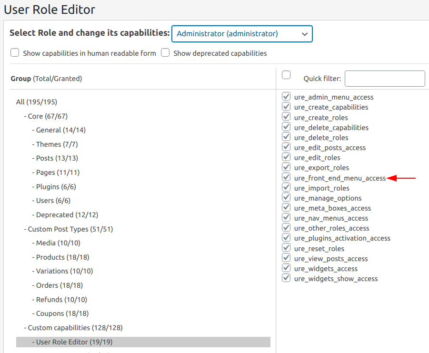Toggle ure_other_roles_access checkbox
The image size is (429, 353).
coord(286,227)
